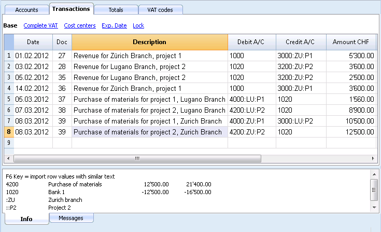Image resolution: width=381 pixels, height=232 pixels.
Task: Click info panel scroll down arrow
Action: point(374,208)
